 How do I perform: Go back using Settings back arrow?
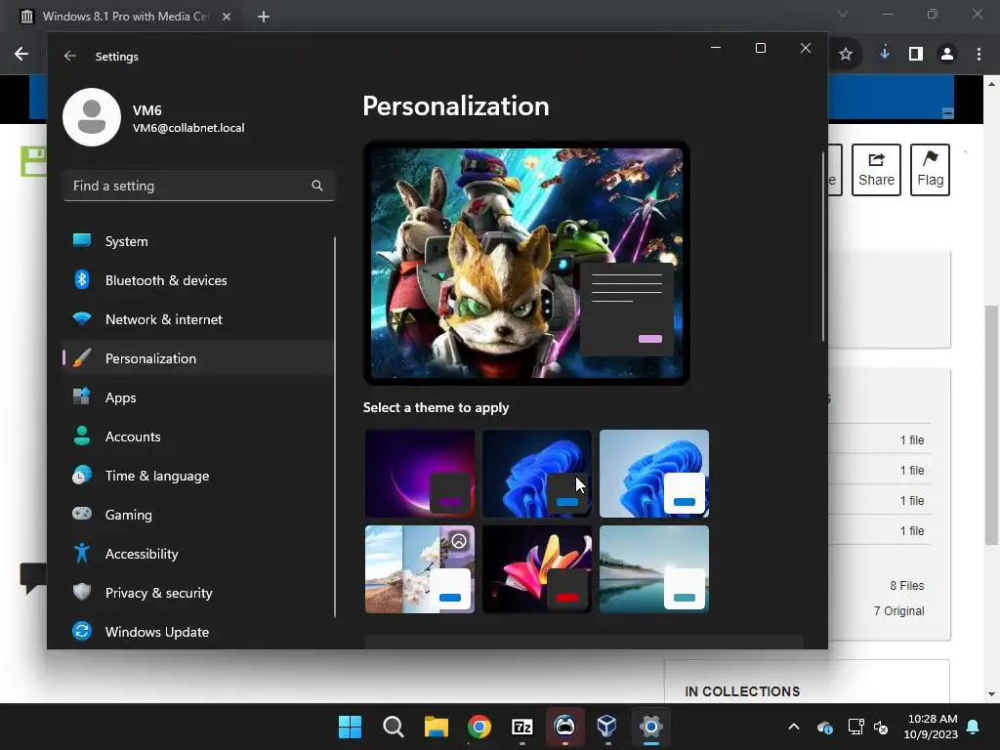pos(70,56)
